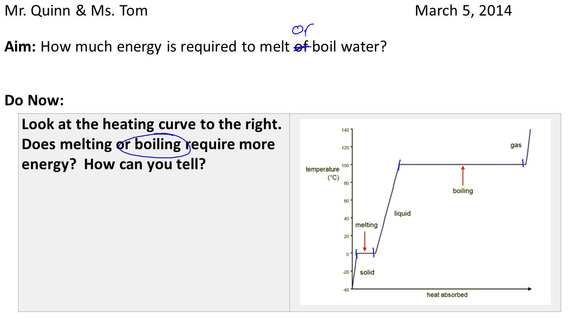Viewport: 569px width, 320px height.
Task: Click the 100 tick on temperature axis
Action: pos(345,165)
